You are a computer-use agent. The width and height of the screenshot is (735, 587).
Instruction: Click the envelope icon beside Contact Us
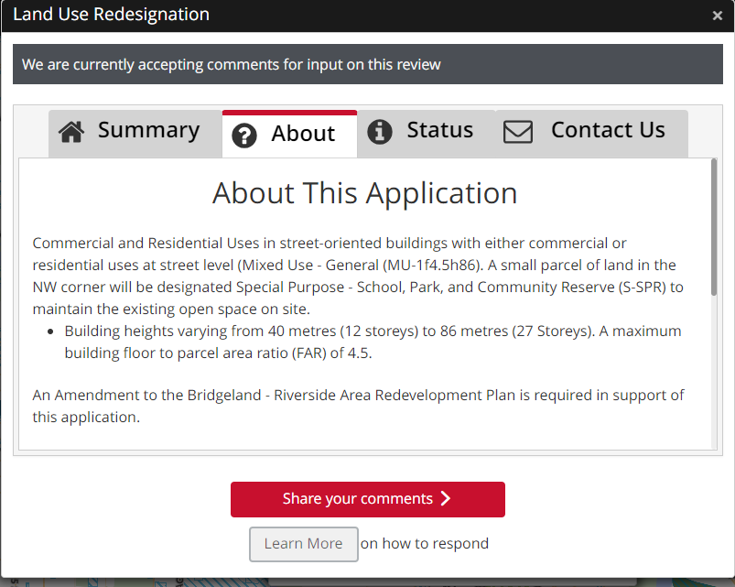click(x=518, y=132)
